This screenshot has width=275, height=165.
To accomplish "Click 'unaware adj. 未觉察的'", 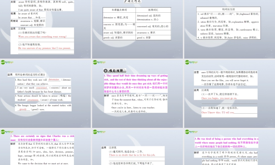I will click(x=32, y=25).
